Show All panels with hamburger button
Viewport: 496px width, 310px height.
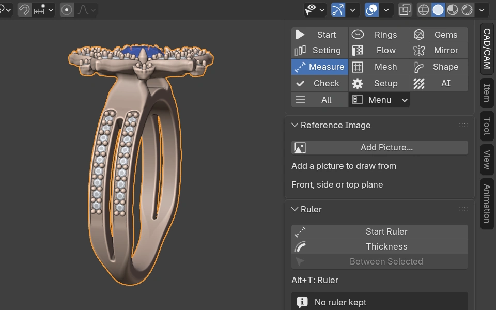tap(319, 100)
